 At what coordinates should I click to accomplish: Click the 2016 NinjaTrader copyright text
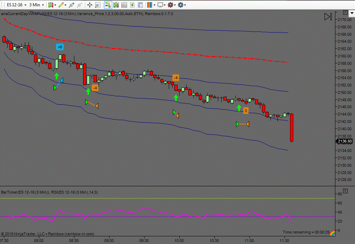pos(47,234)
